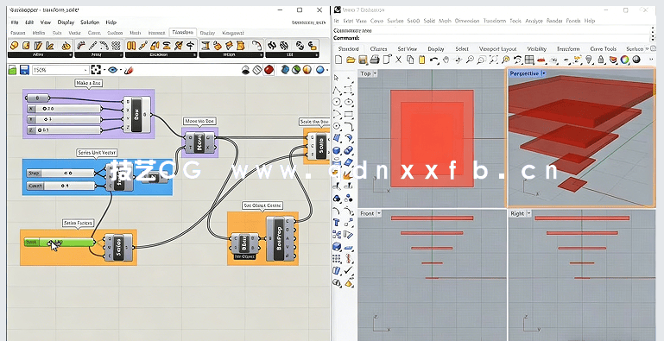
Task: Open the Solid menu in Rhino
Action: pyautogui.click(x=429, y=21)
